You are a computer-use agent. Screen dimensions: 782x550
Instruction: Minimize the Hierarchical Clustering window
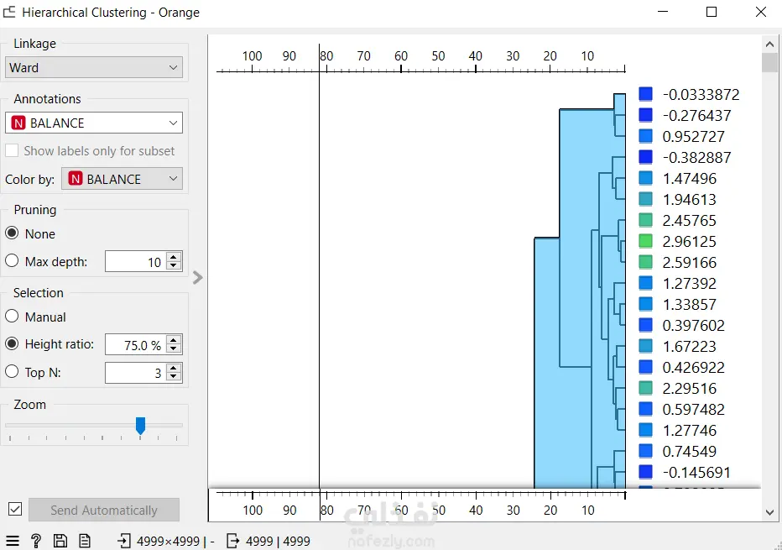click(x=663, y=12)
